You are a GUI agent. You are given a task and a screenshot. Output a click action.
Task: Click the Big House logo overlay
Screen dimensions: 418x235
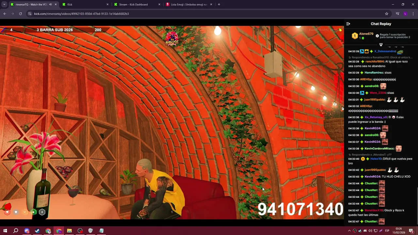coord(172,39)
